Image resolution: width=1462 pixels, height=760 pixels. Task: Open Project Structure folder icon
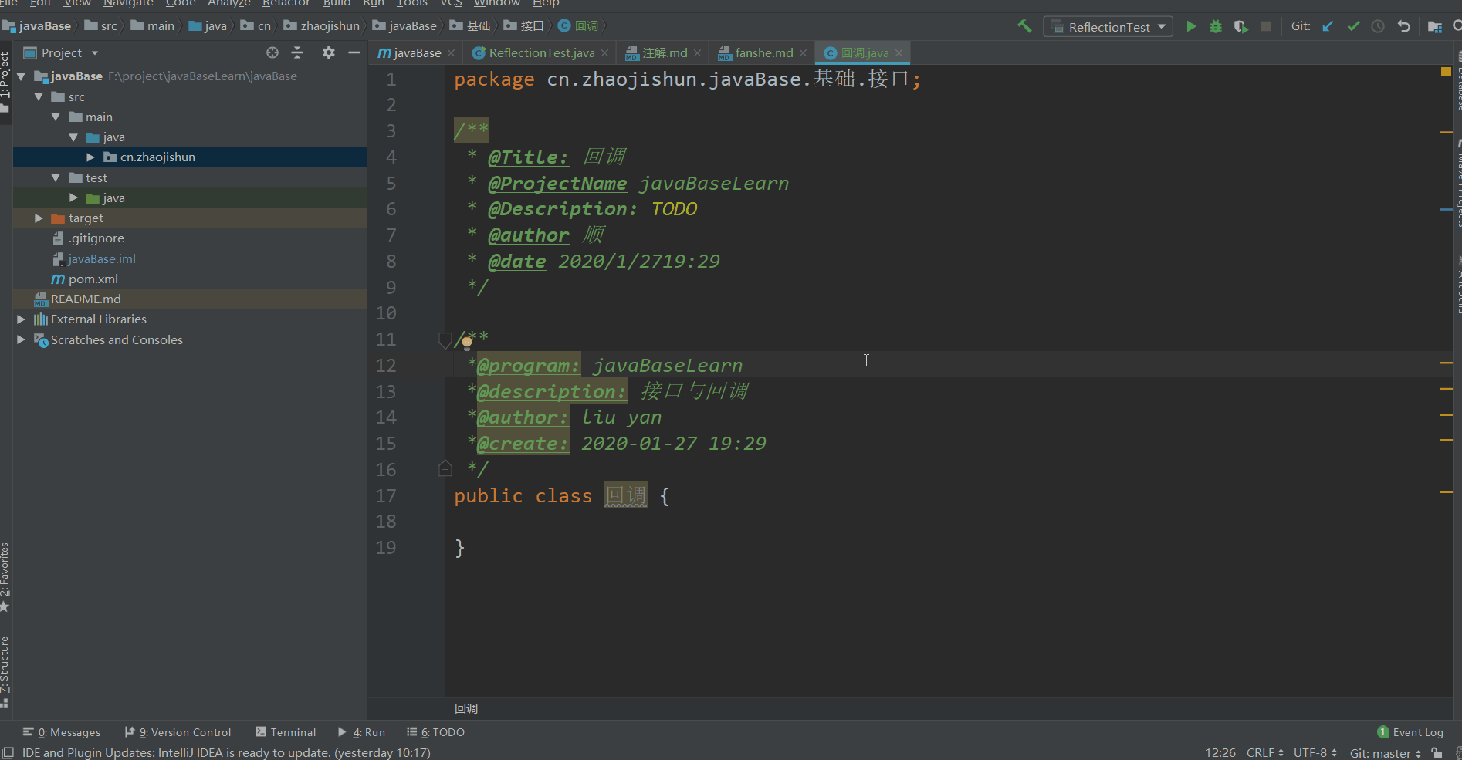(1435, 26)
